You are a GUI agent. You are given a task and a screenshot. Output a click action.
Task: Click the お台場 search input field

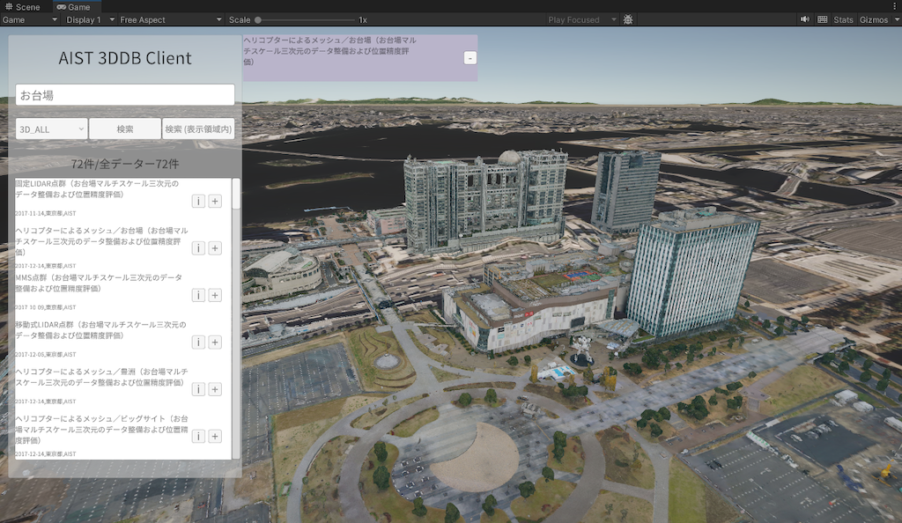click(125, 95)
